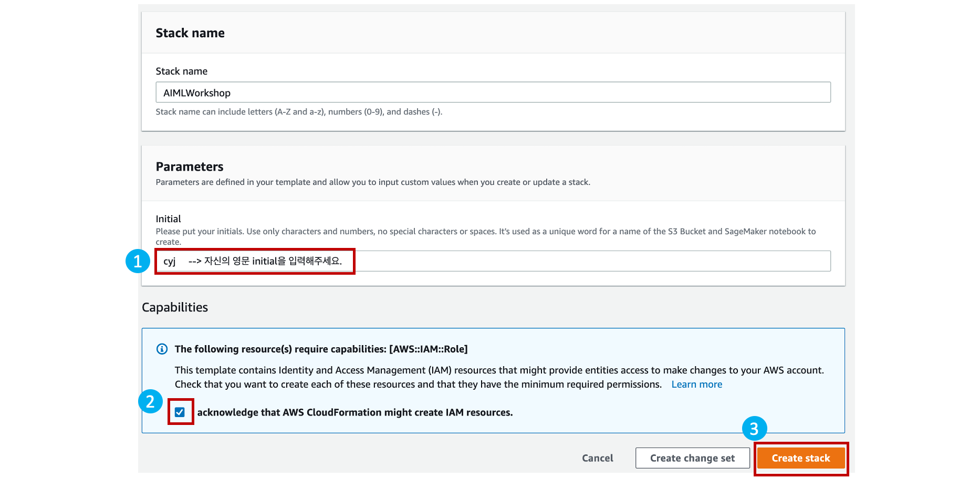The image size is (980, 478).
Task: Click the 'Please put your initials' description text
Action: 486,236
